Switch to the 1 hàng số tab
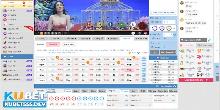 coord(98,38)
